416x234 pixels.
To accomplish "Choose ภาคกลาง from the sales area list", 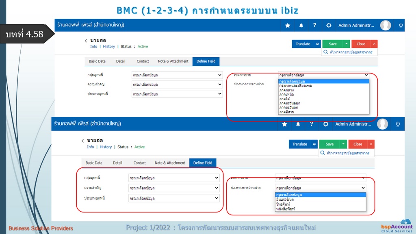I will [324, 90].
